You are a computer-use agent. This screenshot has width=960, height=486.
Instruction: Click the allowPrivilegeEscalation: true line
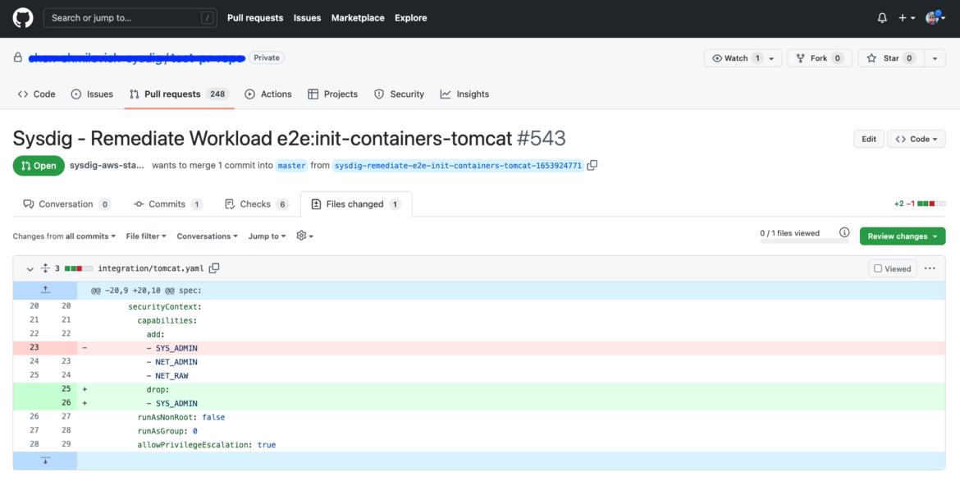tap(479, 444)
